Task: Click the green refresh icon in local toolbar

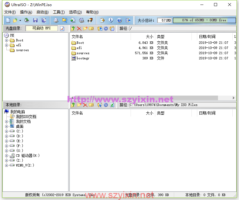Action: coord(112,105)
